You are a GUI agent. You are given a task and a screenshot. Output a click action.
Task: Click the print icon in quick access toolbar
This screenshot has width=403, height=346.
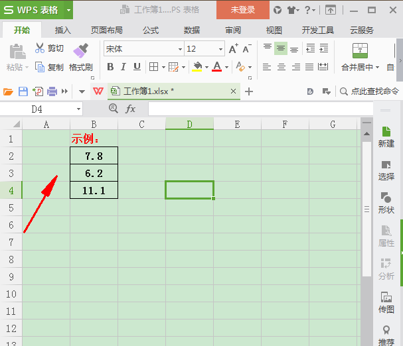coord(52,91)
